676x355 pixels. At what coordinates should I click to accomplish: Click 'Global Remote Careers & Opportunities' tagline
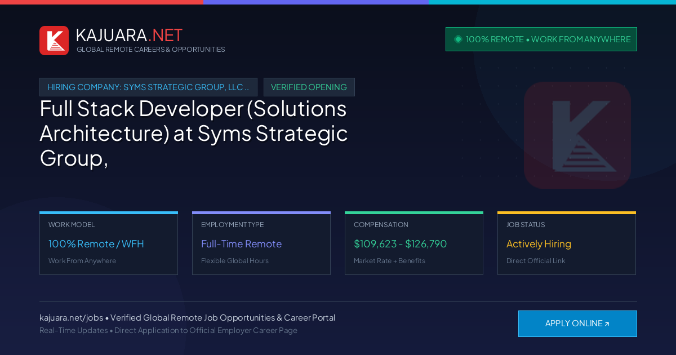coord(151,50)
